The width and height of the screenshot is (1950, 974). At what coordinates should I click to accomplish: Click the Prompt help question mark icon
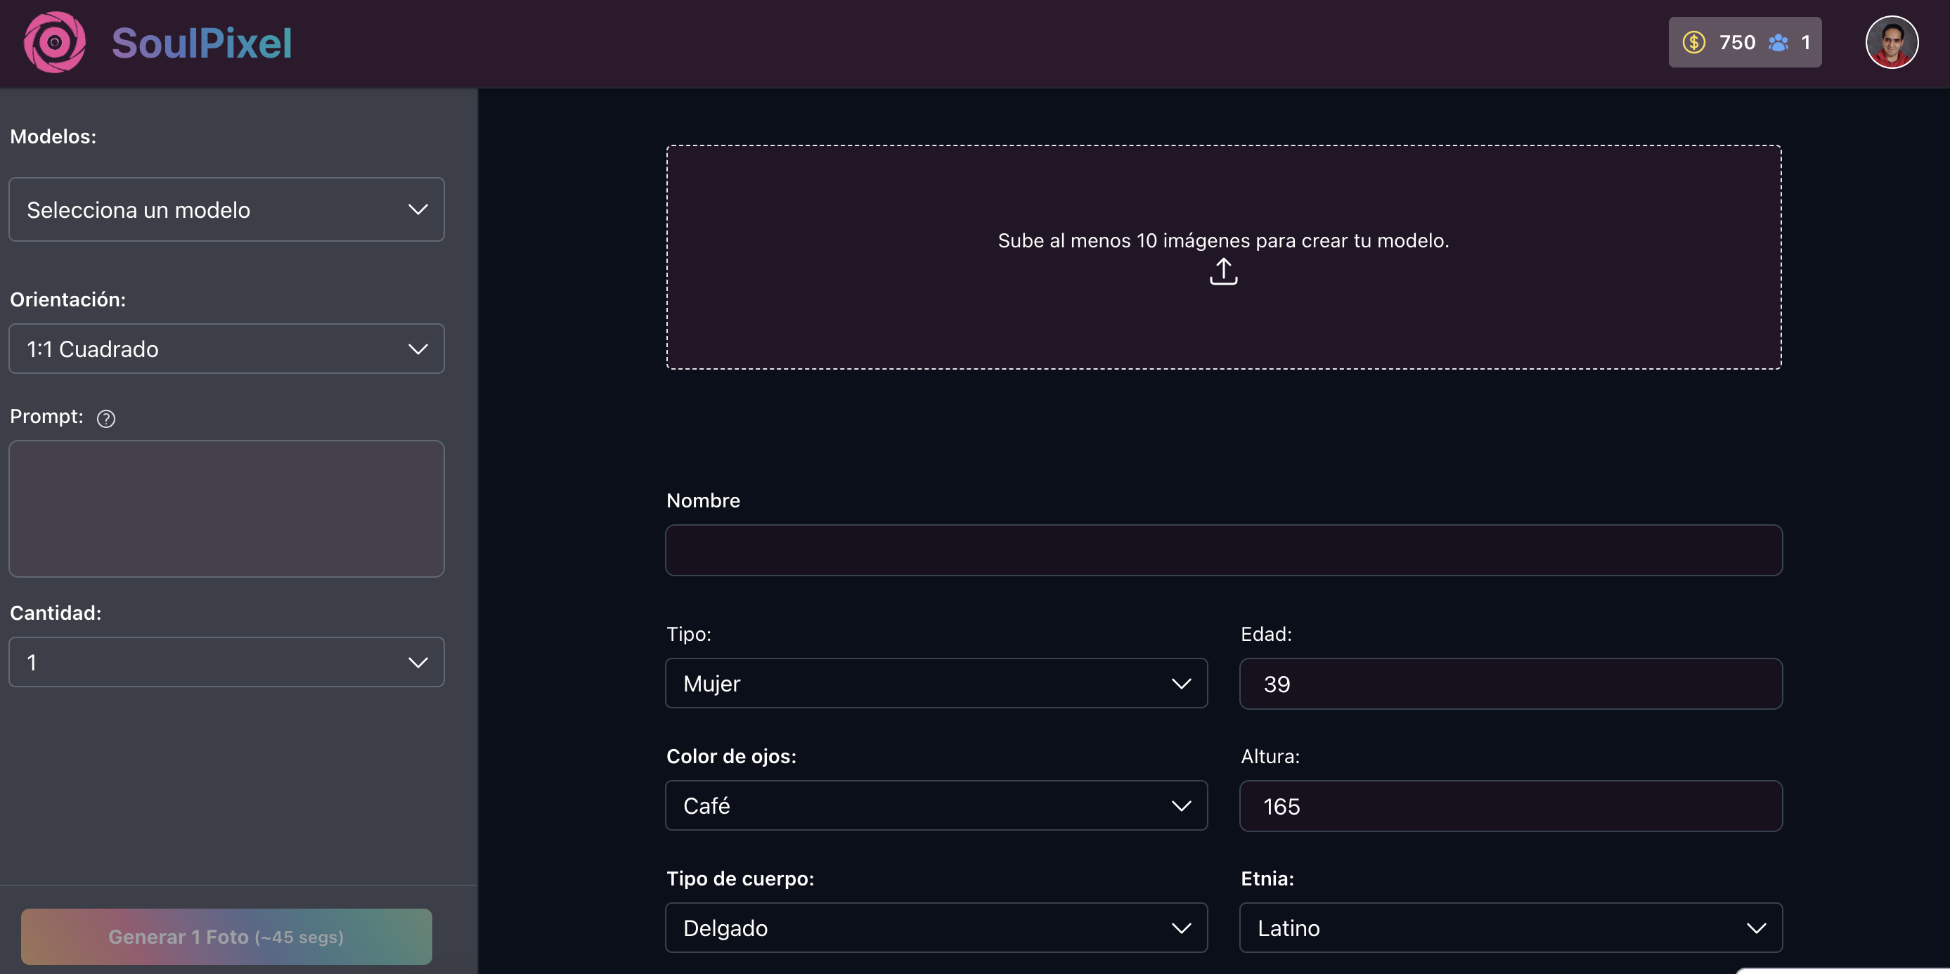tap(106, 419)
